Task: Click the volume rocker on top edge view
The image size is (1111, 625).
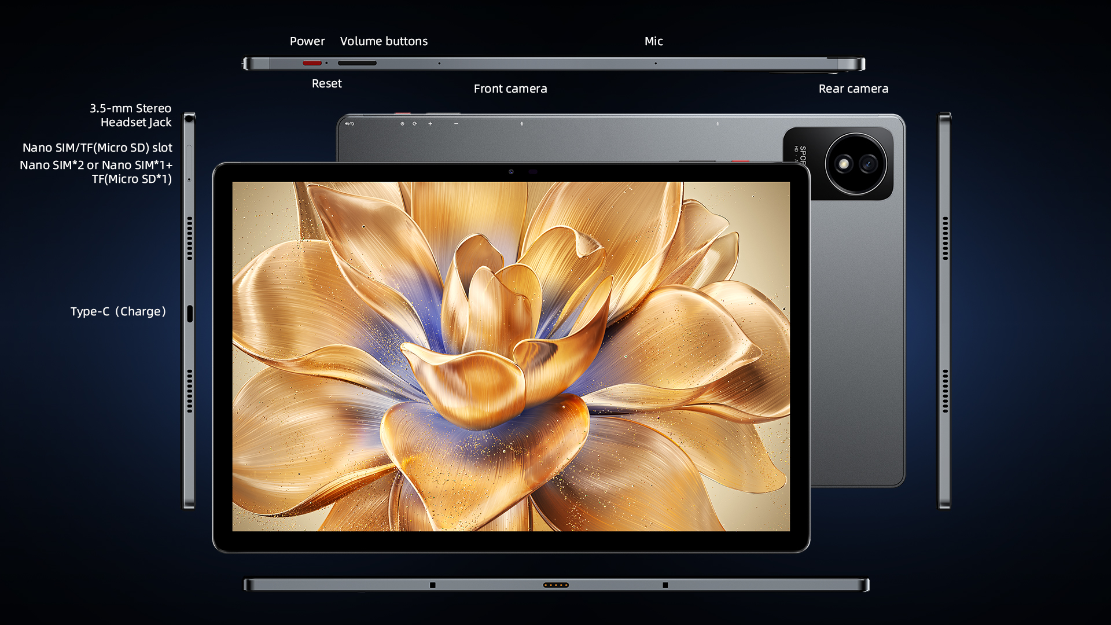Action: [357, 63]
